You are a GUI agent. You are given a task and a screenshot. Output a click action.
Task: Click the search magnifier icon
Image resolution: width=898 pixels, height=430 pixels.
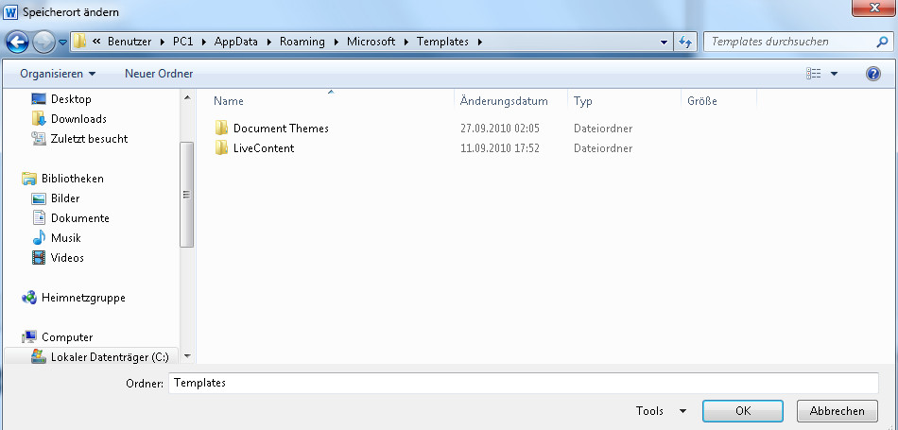click(x=882, y=42)
